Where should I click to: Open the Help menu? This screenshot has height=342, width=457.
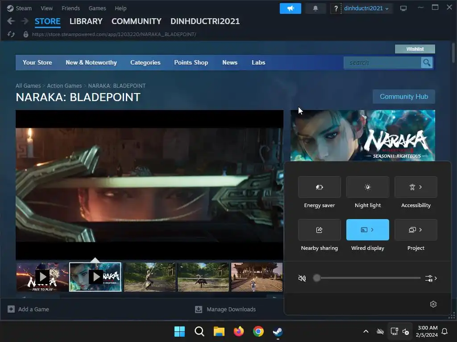click(x=120, y=8)
